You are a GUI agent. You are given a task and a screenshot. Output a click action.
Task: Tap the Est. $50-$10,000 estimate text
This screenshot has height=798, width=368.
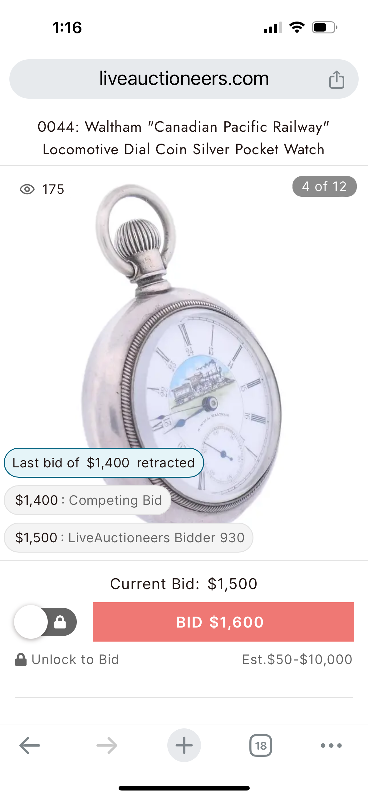click(297, 659)
